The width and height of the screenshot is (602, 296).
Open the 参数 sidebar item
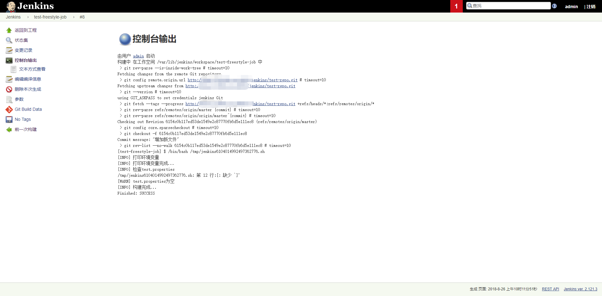[19, 100]
